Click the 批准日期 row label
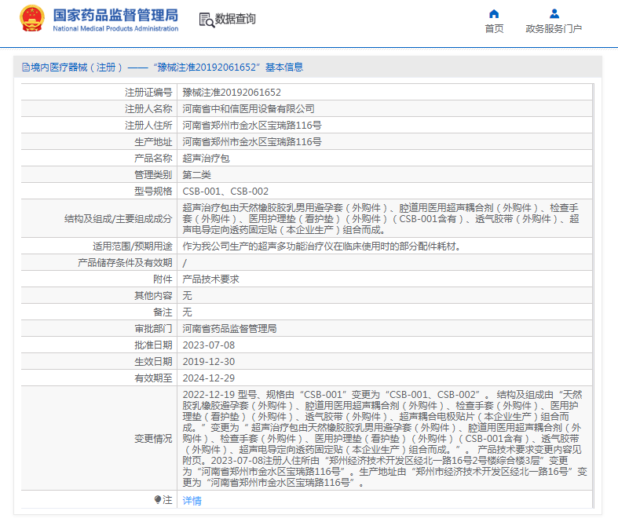Screen dimensions: 618x522 (153, 345)
